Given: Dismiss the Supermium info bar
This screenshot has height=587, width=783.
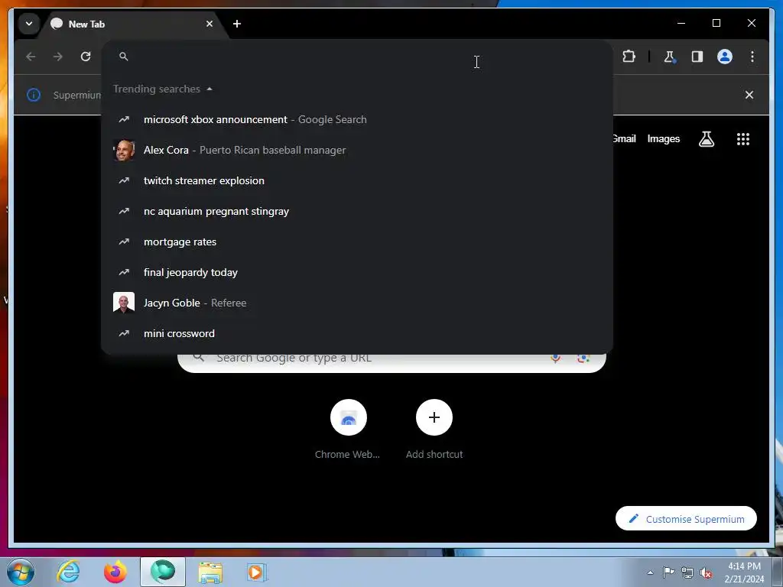Looking at the screenshot, I should tap(749, 95).
